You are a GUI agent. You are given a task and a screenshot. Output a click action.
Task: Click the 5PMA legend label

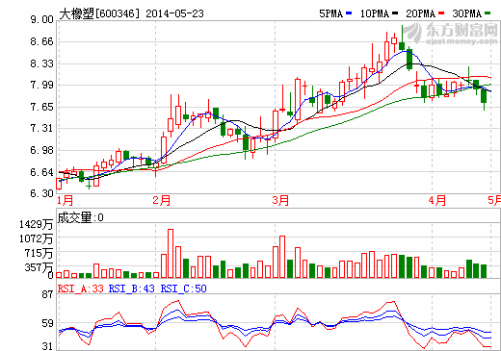(x=330, y=13)
